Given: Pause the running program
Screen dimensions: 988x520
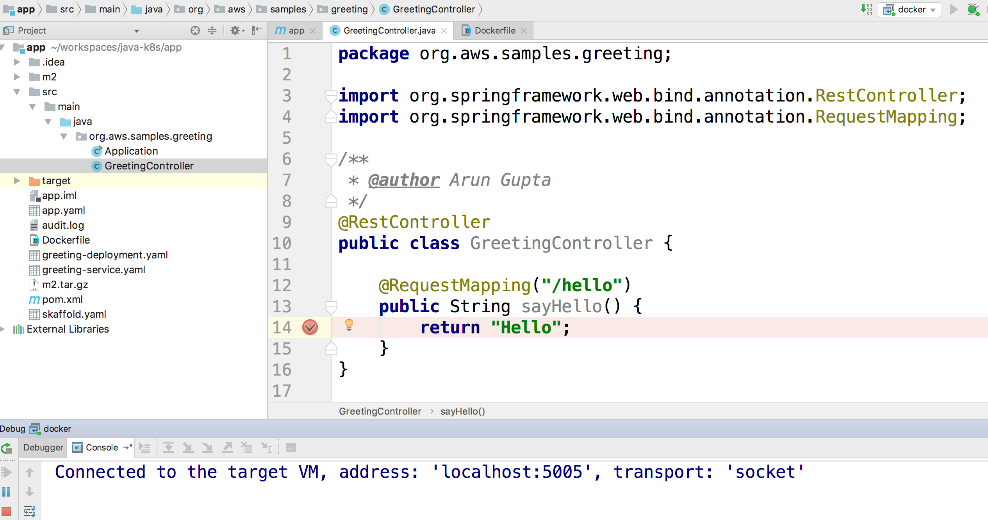Looking at the screenshot, I should (x=7, y=492).
